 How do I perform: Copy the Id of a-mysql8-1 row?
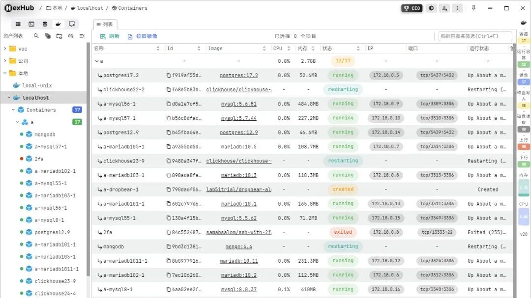pyautogui.click(x=168, y=290)
